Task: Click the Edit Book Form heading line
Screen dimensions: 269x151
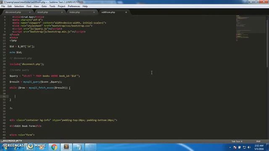Action: pos(26,126)
